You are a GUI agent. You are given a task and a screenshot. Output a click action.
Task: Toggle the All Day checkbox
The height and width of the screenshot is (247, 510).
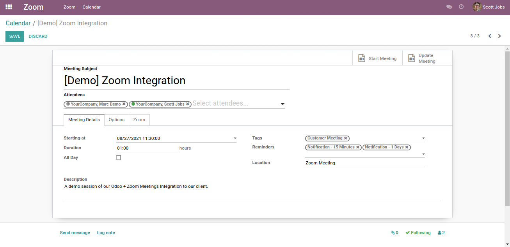pos(119,158)
